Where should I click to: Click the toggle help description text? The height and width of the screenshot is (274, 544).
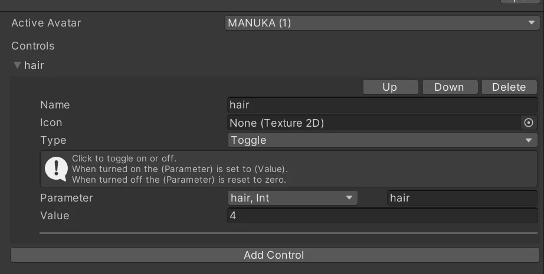[180, 169]
